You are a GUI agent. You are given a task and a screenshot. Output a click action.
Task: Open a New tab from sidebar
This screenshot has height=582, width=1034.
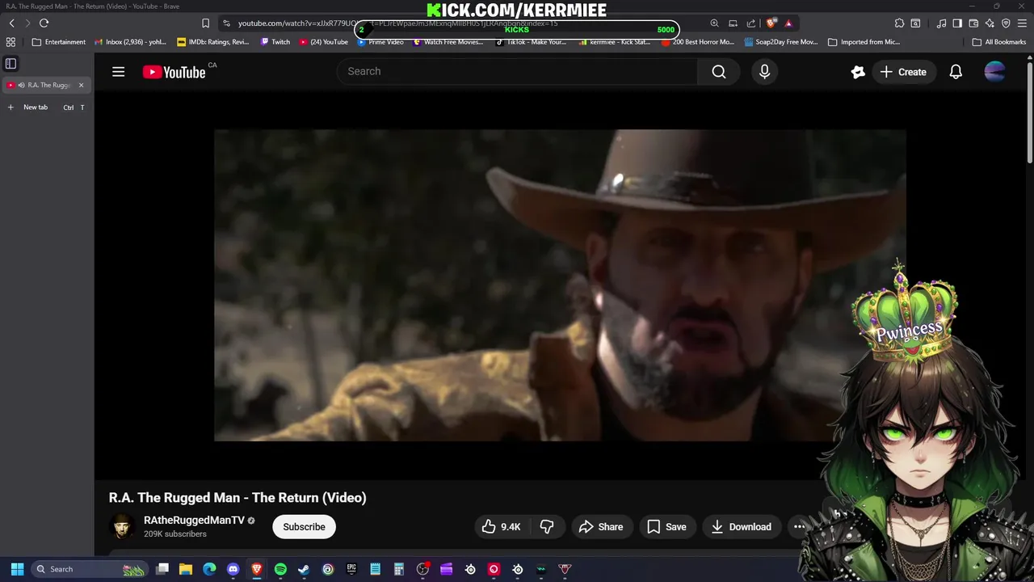pyautogui.click(x=46, y=107)
